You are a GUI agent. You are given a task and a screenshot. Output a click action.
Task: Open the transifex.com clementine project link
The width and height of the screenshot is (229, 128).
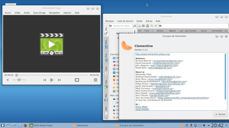[x=183, y=98]
